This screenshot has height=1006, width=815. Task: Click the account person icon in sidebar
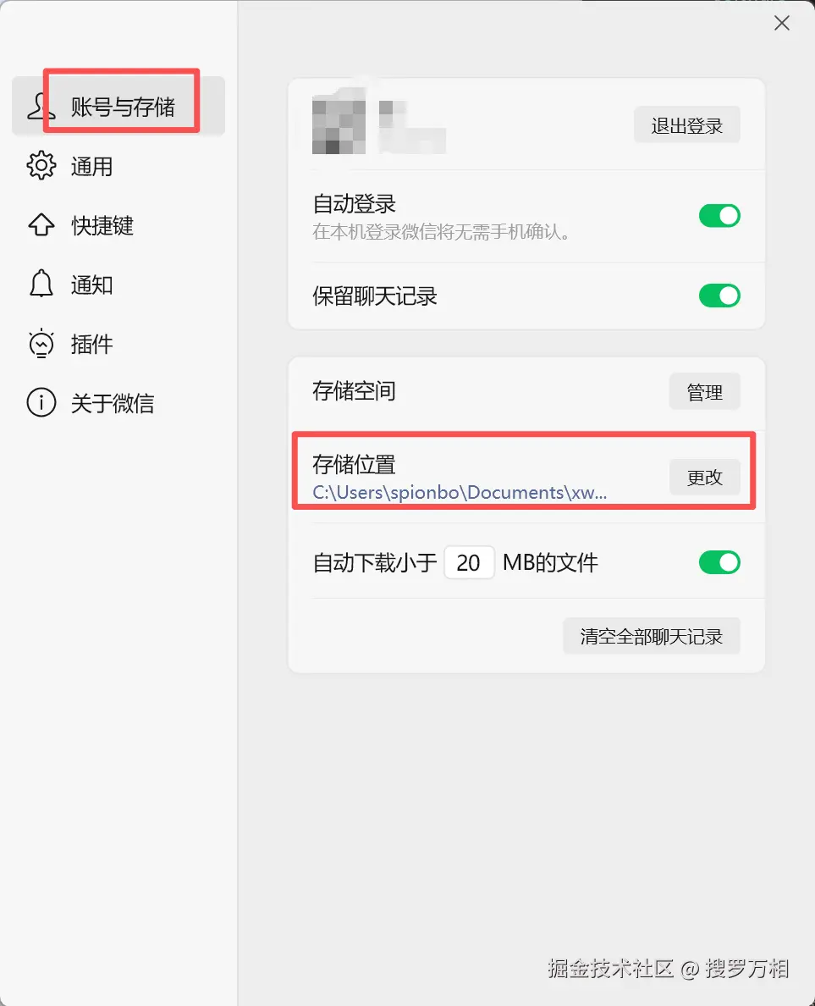click(x=41, y=107)
